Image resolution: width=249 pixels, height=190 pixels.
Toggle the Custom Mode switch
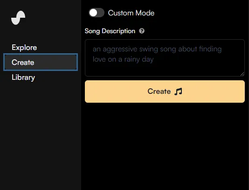click(x=97, y=13)
